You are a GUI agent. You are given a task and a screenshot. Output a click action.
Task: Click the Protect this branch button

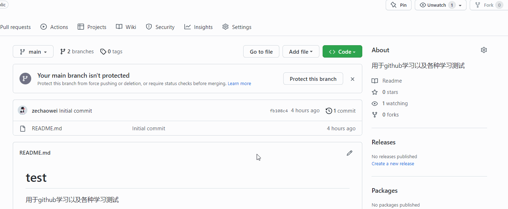[x=313, y=78]
